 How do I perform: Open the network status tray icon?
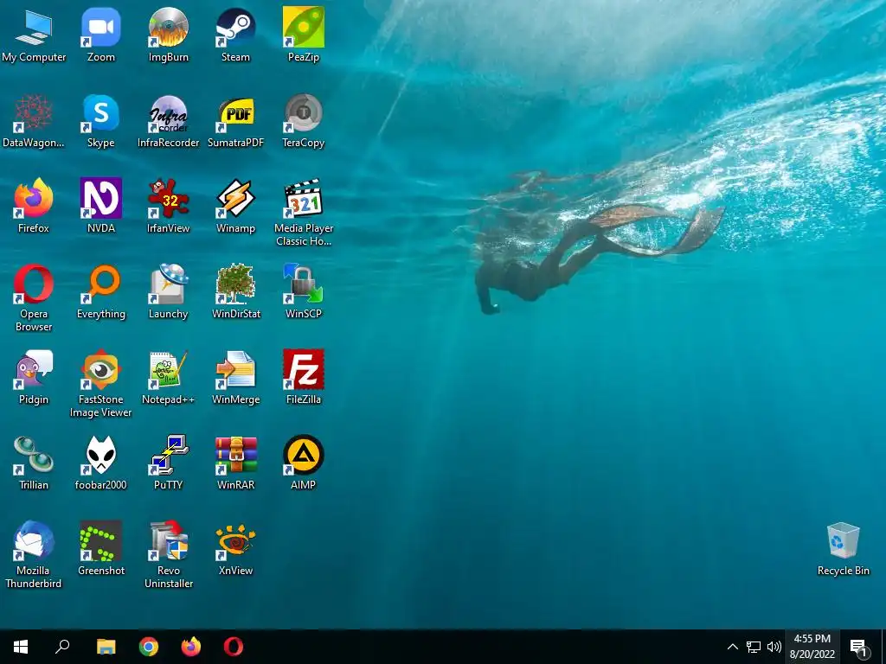754,647
